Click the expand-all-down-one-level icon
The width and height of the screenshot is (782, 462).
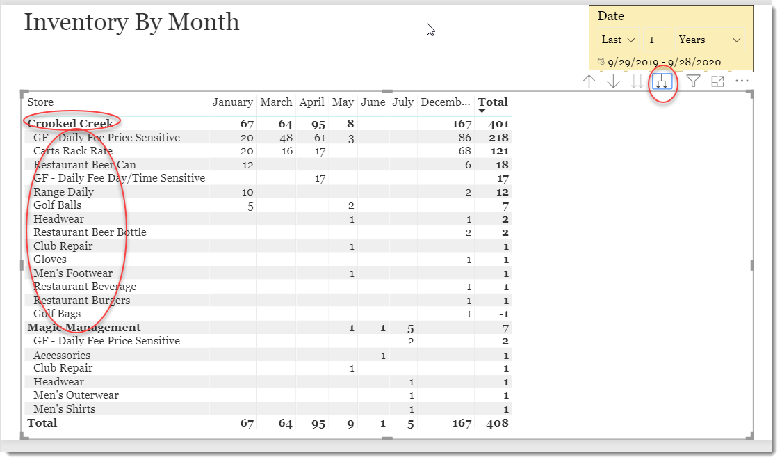pos(662,81)
